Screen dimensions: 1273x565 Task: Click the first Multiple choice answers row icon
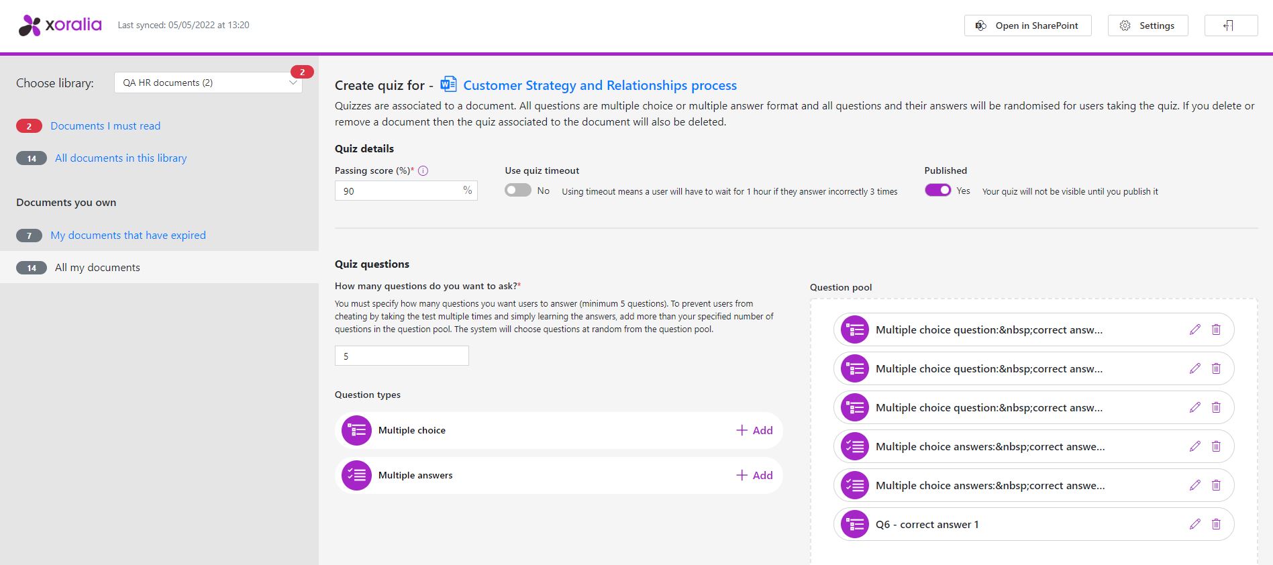click(855, 446)
